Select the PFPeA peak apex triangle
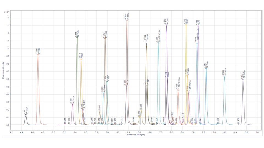This screenshot has width=264, height=148. point(26,115)
